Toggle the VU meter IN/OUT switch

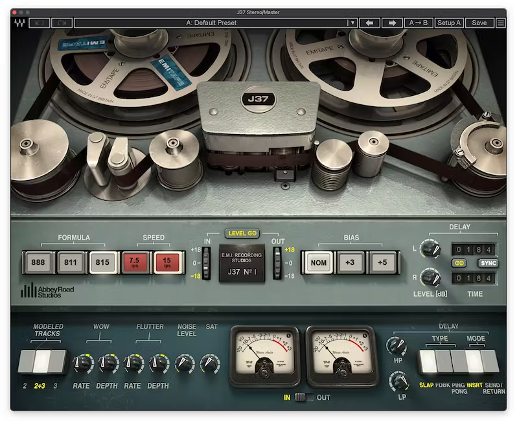point(304,397)
